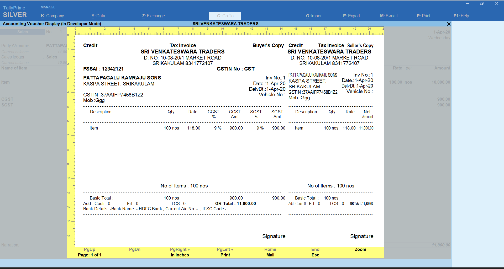Click 'PATTAPAGALU KAMRAJU SONS' in Buyer's Copy
Image resolution: width=504 pixels, height=269 pixels.
coord(122,78)
